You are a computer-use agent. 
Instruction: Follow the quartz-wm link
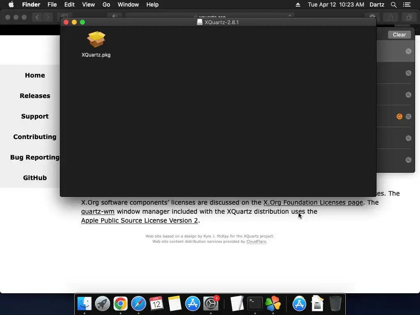point(98,212)
